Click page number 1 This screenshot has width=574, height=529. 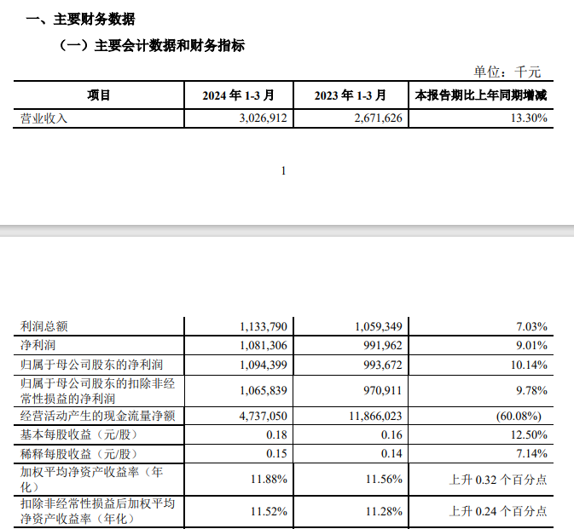point(283,170)
